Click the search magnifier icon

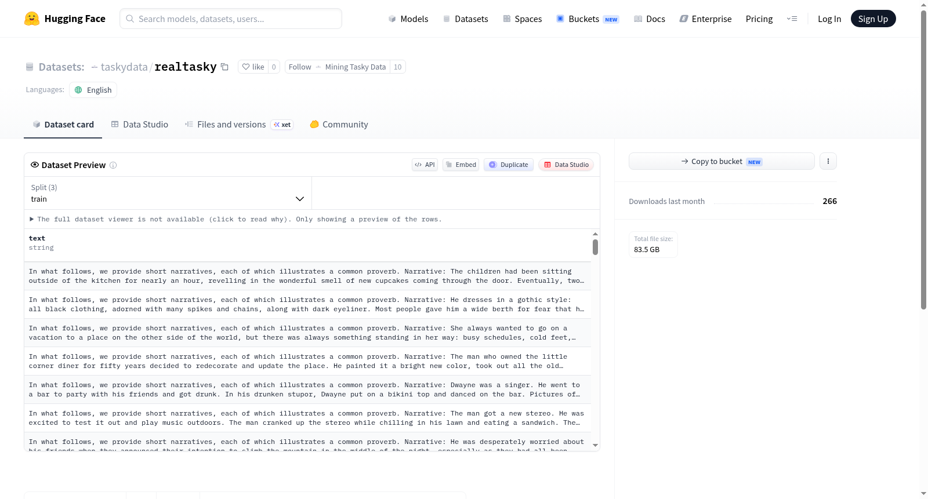[x=130, y=19]
